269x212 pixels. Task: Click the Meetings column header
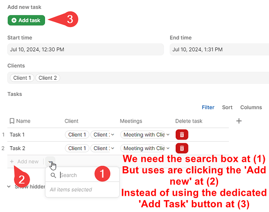tap(131, 121)
